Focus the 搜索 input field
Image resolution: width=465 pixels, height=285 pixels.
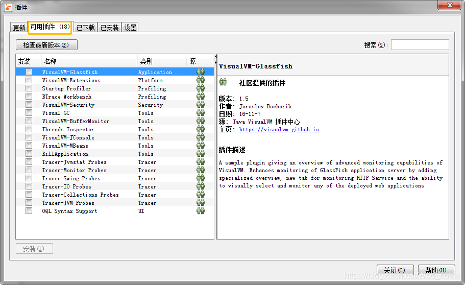pos(420,45)
